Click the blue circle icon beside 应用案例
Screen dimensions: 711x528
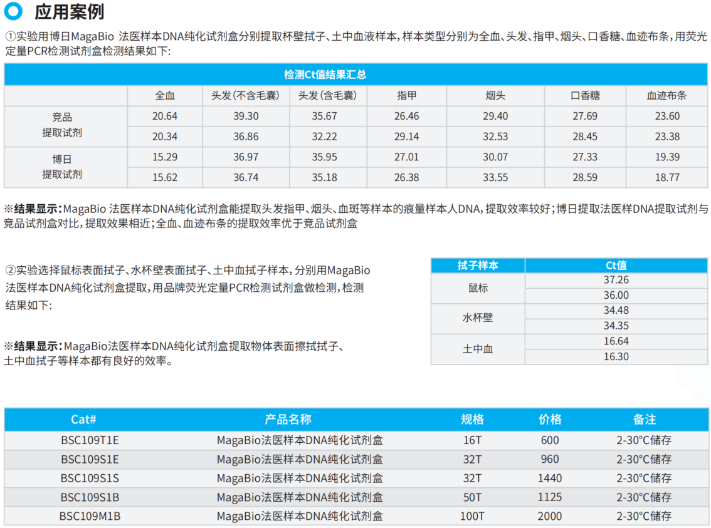13,11
